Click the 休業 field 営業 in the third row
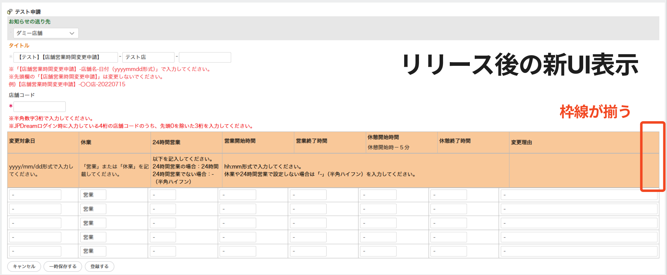667x275 pixels. tap(93, 223)
